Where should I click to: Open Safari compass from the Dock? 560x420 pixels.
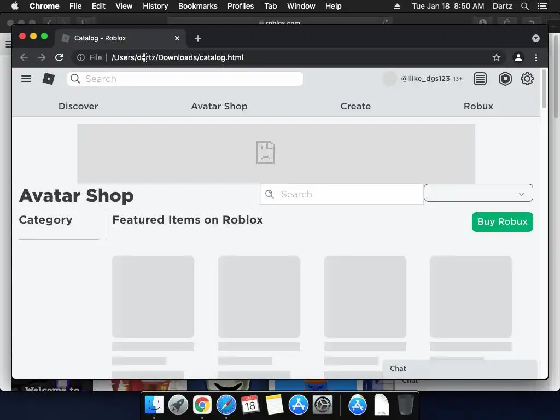(226, 405)
